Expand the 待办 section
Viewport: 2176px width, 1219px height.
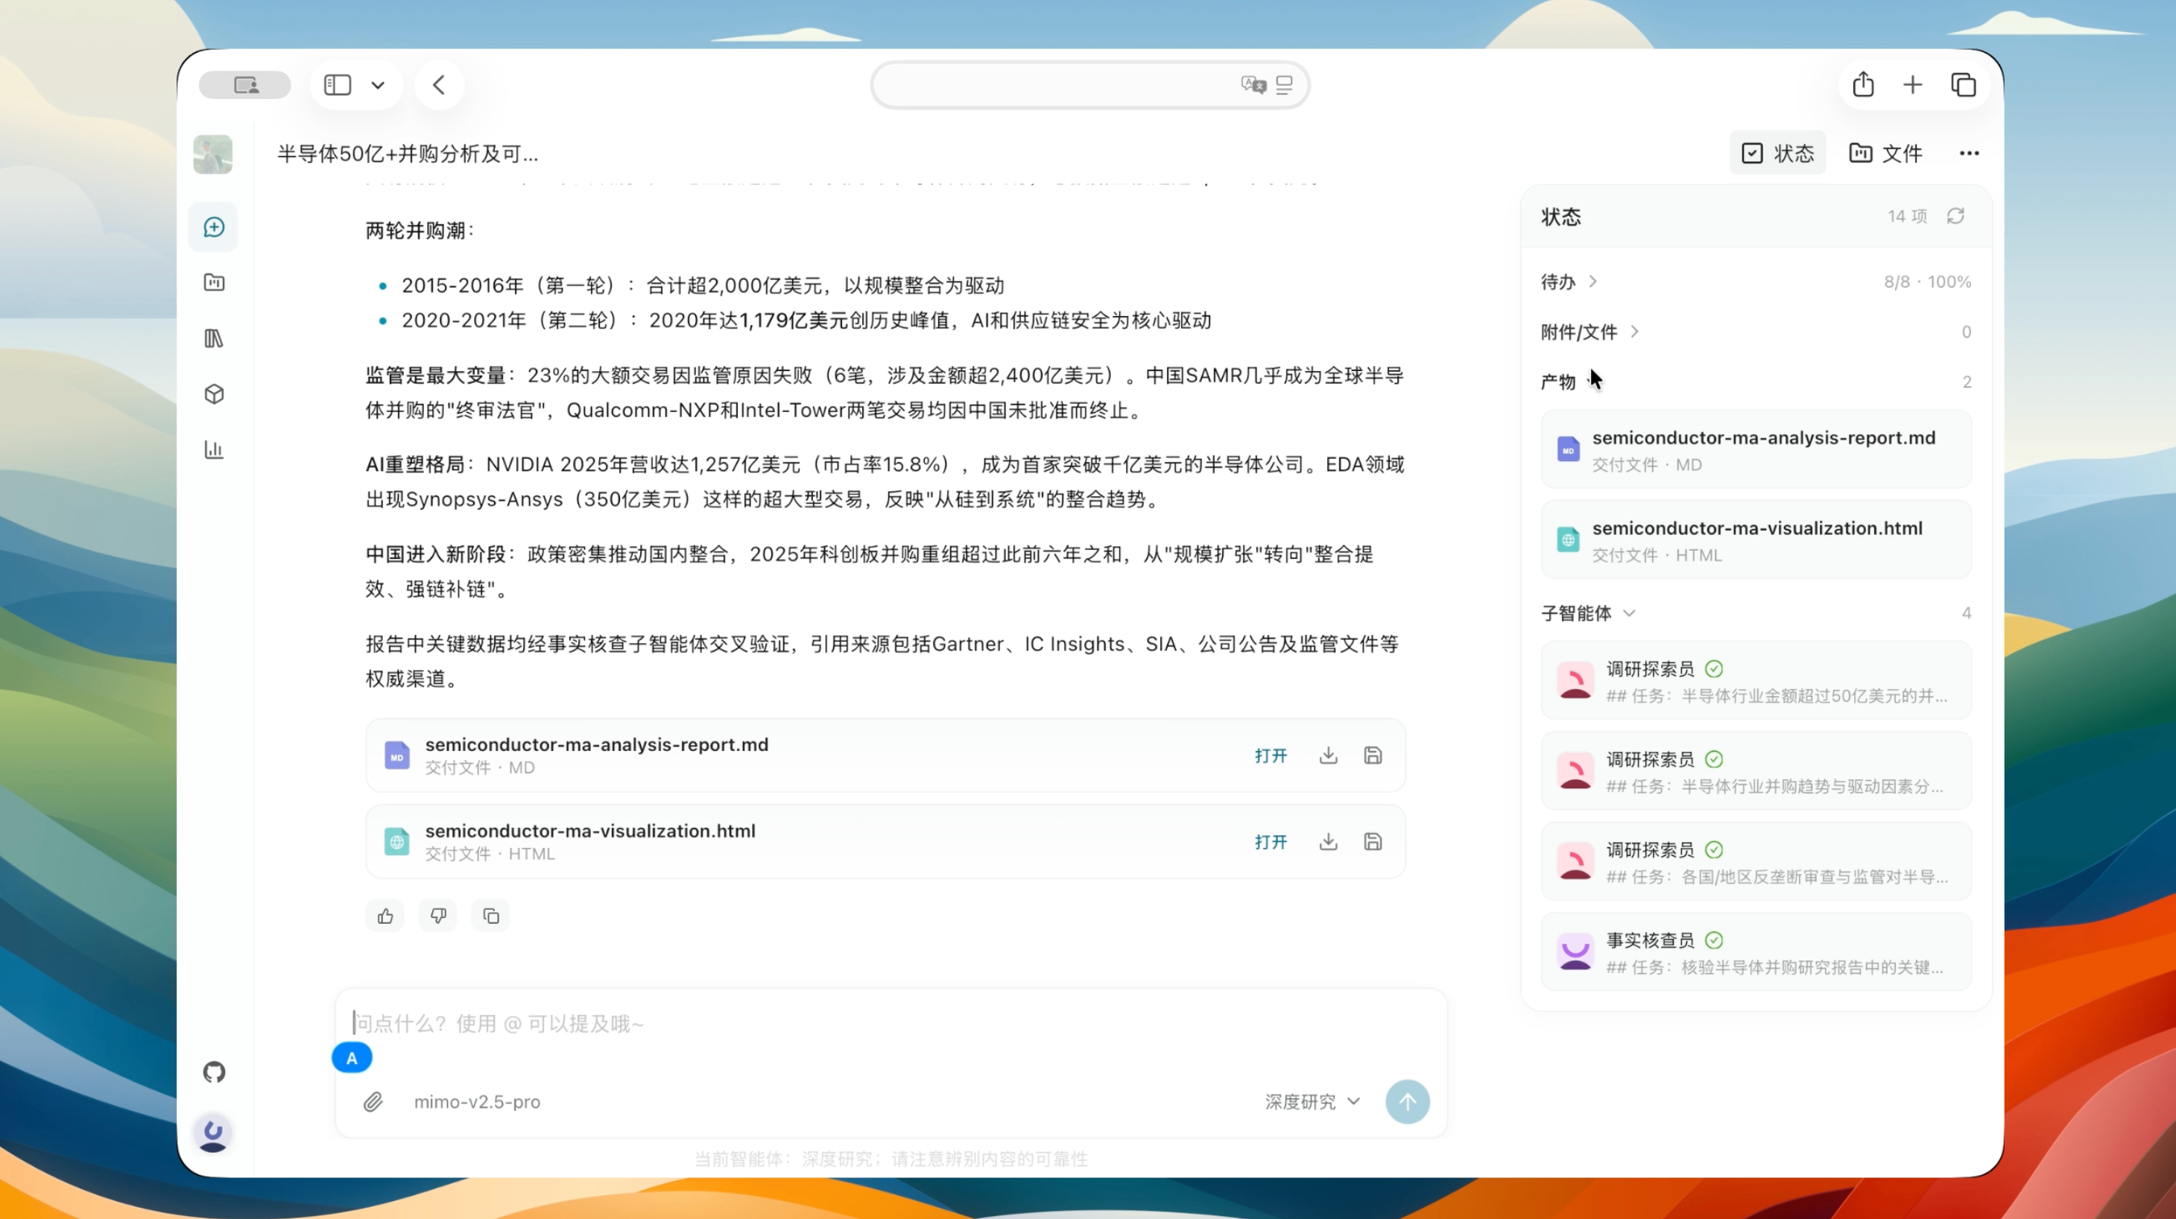pyautogui.click(x=1569, y=282)
